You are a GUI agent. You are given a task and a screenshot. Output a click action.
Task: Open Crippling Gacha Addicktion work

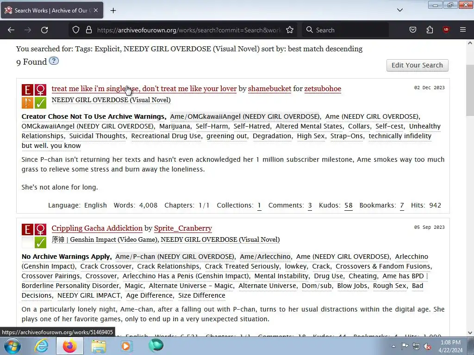pyautogui.click(x=97, y=228)
